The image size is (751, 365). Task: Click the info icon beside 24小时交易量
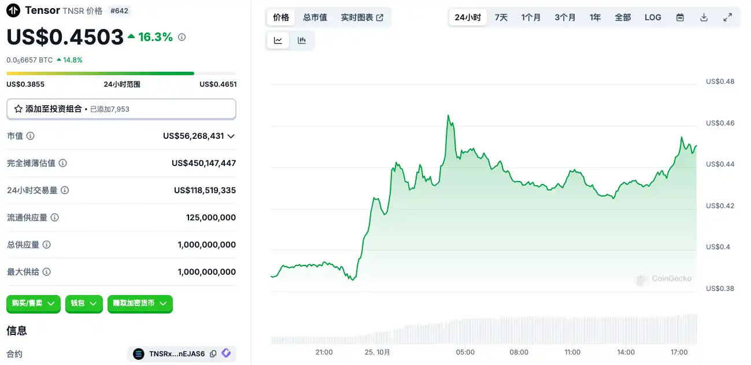pos(65,190)
